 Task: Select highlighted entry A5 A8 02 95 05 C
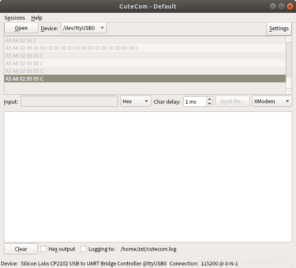pos(145,79)
